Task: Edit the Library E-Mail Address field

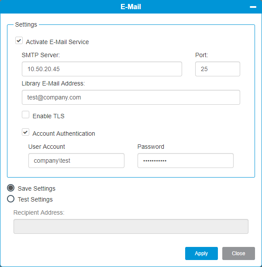Action: click(x=131, y=97)
